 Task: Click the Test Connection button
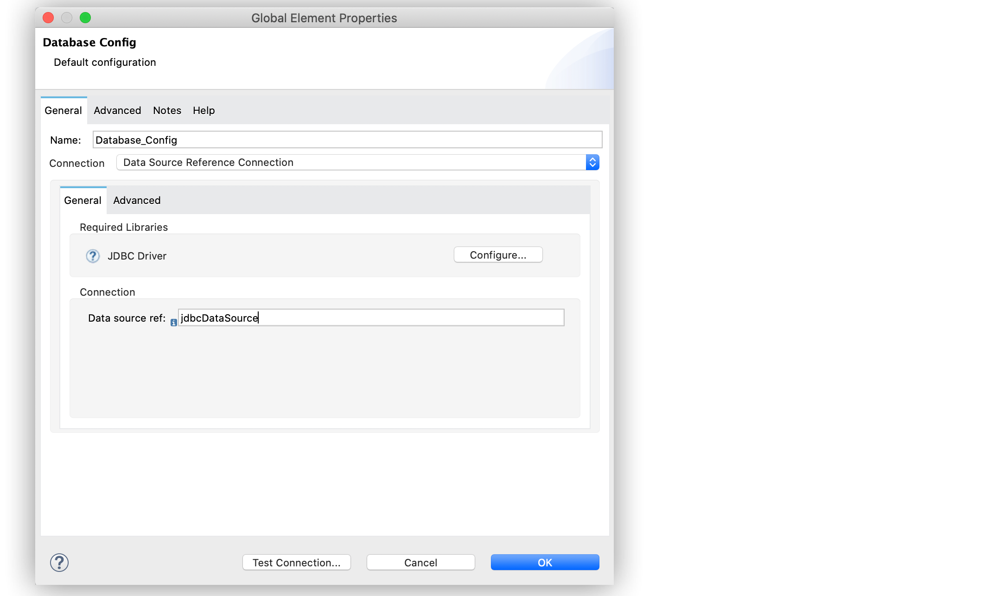(297, 562)
